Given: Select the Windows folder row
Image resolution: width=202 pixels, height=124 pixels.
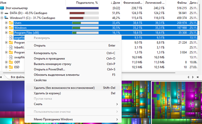Looking at the screenshot, I should click(106, 28).
